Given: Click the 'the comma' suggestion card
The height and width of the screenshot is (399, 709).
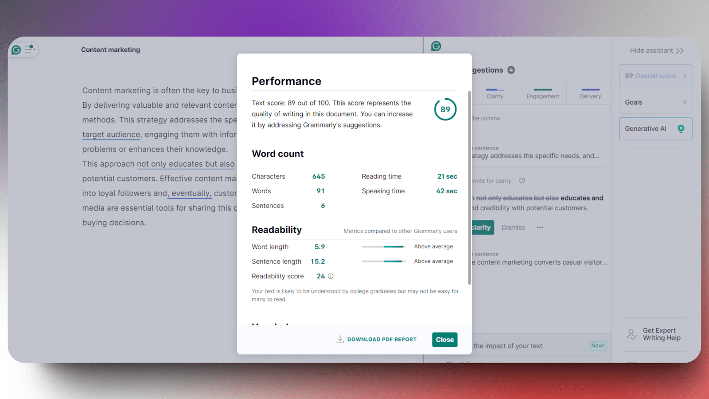Looking at the screenshot, I should (539, 118).
